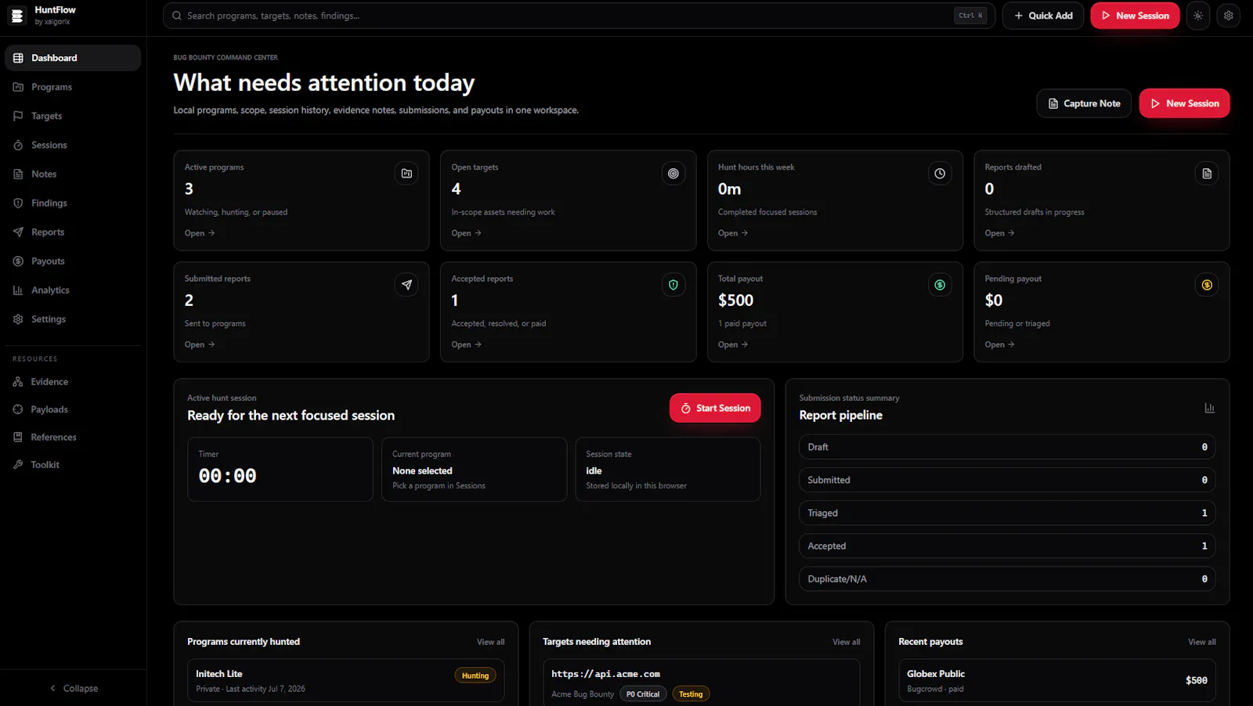Focus the search programs input field

(579, 16)
